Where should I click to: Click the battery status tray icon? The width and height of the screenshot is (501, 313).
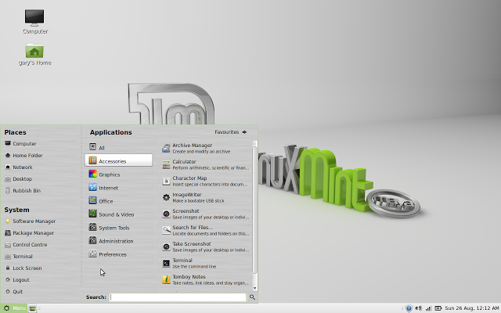[438, 308]
